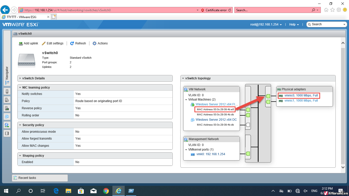Click the IE search magnifier icon
The width and height of the screenshot is (349, 196).
coord(313,10)
